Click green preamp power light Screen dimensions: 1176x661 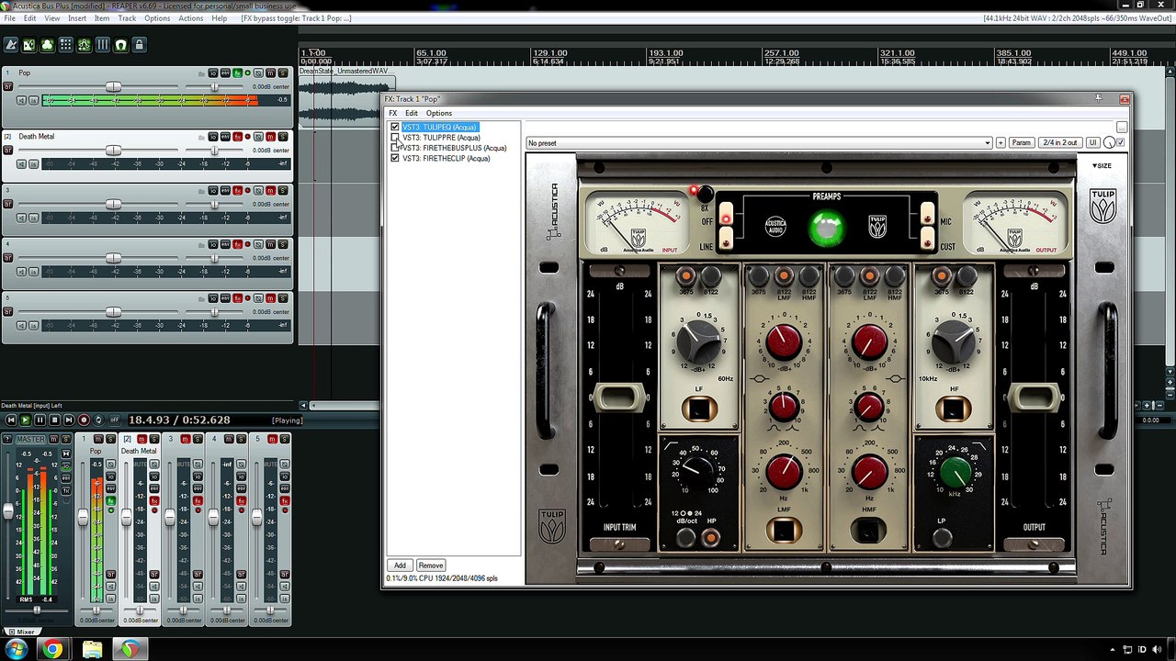(827, 230)
